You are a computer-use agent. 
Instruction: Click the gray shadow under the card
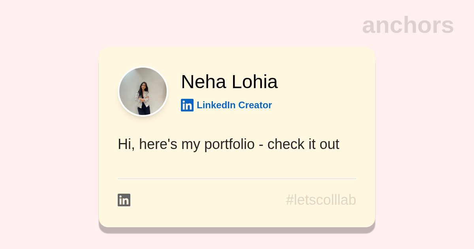pos(237,230)
